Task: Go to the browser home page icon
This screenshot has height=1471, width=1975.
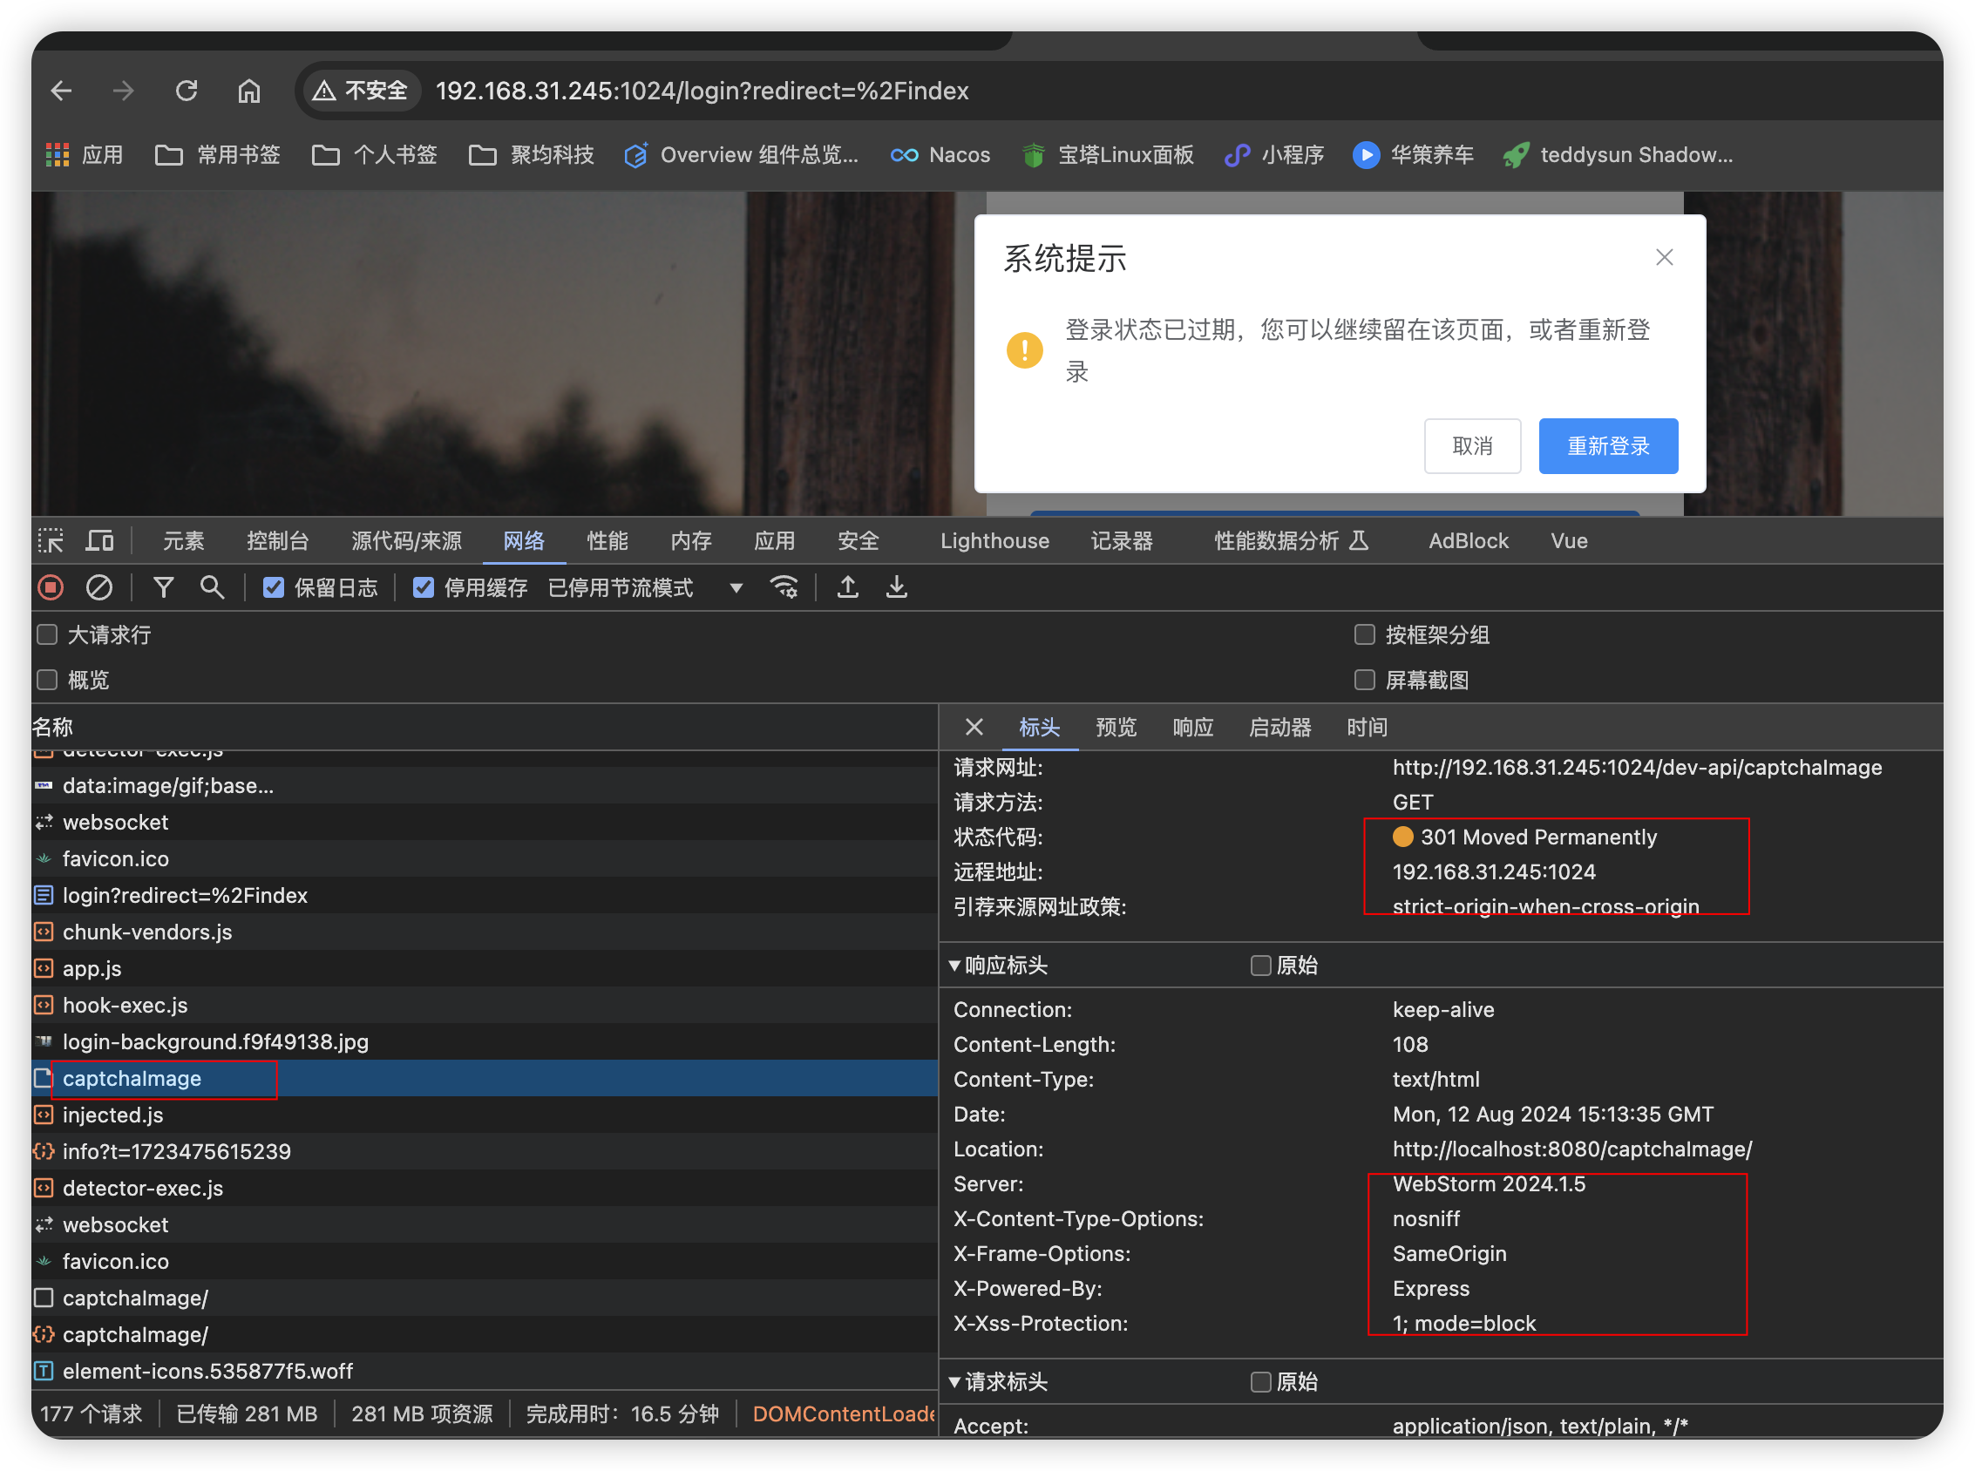Action: (x=248, y=91)
